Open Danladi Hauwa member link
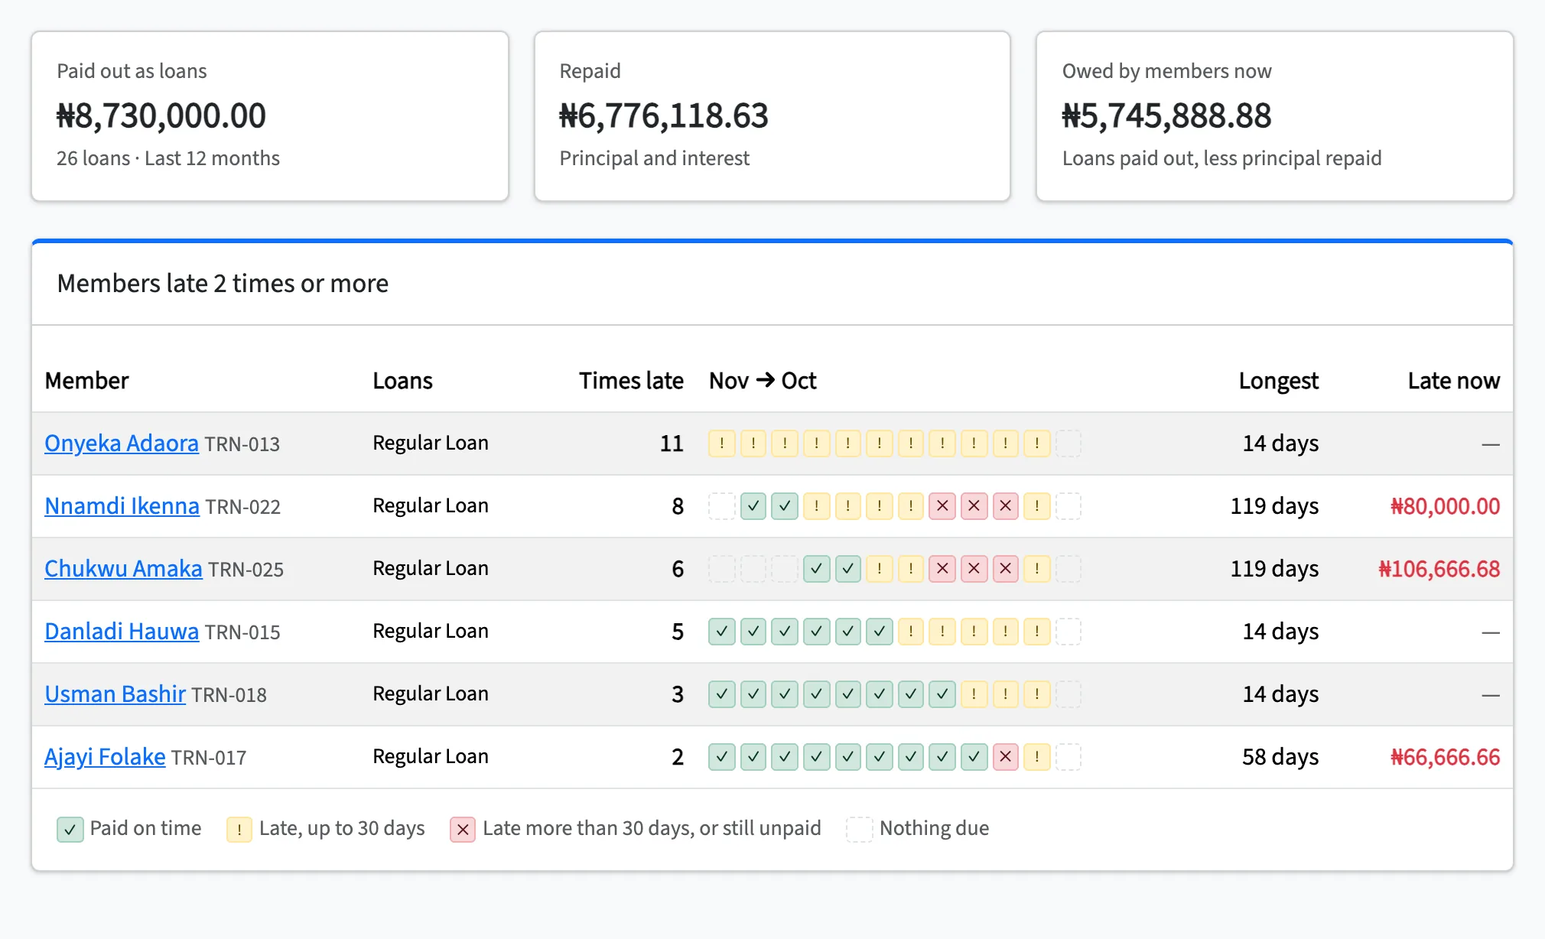 tap(122, 632)
